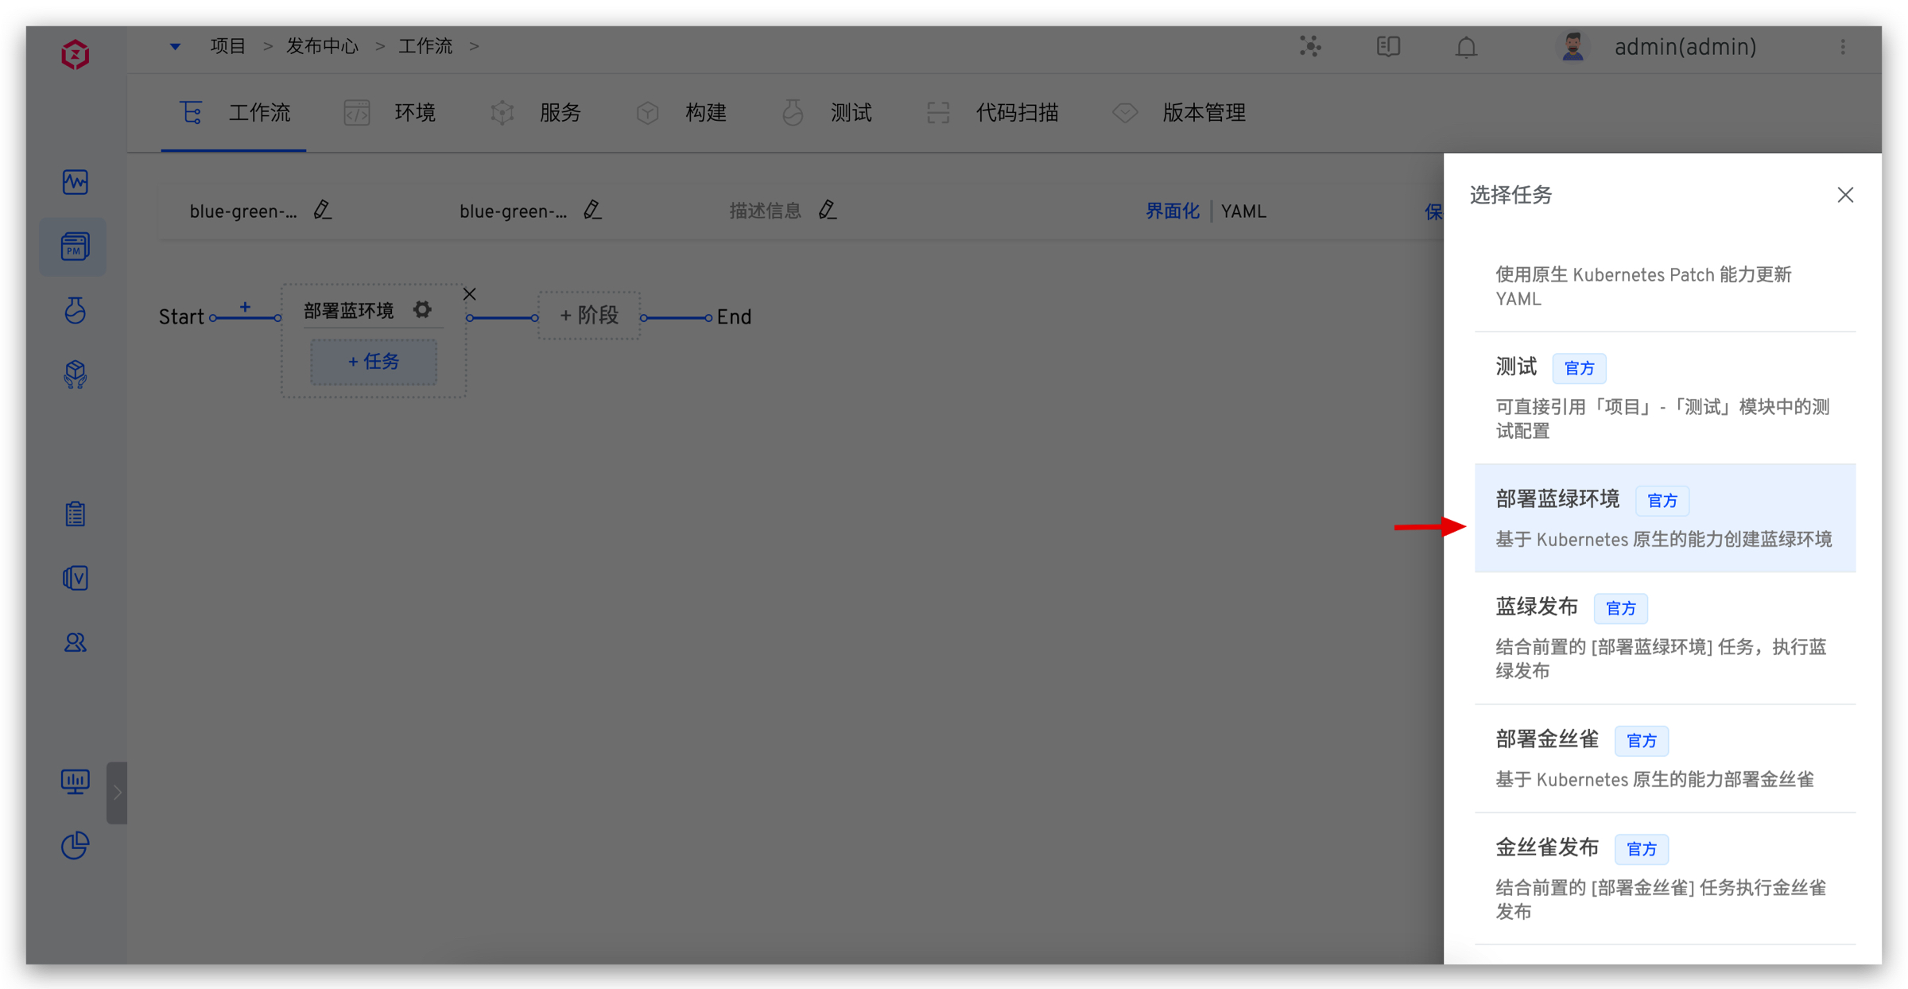Click the sidebar flask test icon
Screen dimensions: 1908x989
click(75, 310)
